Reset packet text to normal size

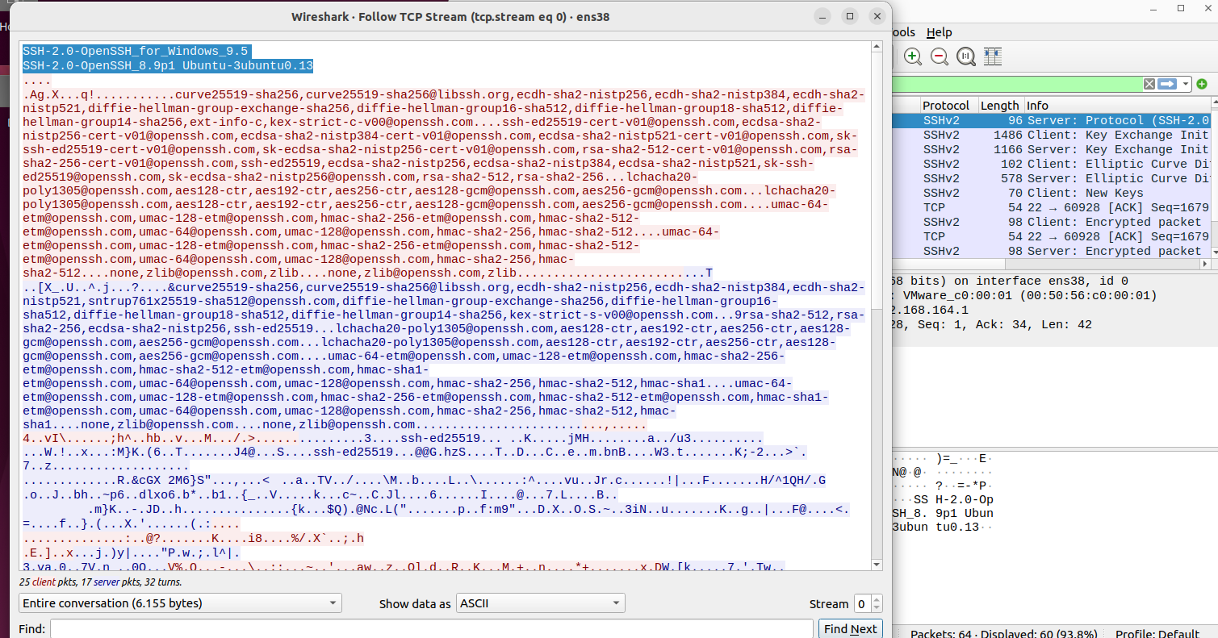pyautogui.click(x=965, y=56)
